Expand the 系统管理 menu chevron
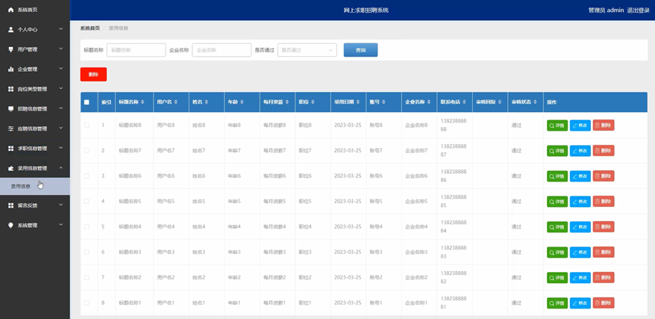Screen dimensions: 655x319 (61, 225)
